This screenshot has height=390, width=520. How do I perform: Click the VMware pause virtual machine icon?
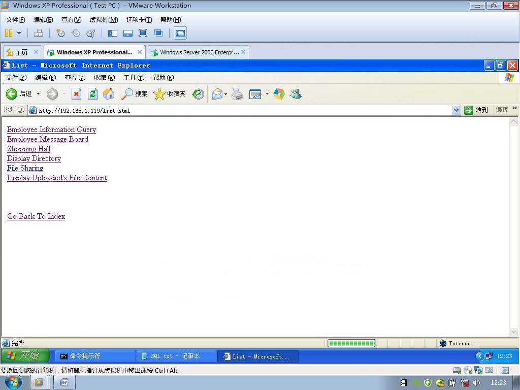(x=9, y=33)
